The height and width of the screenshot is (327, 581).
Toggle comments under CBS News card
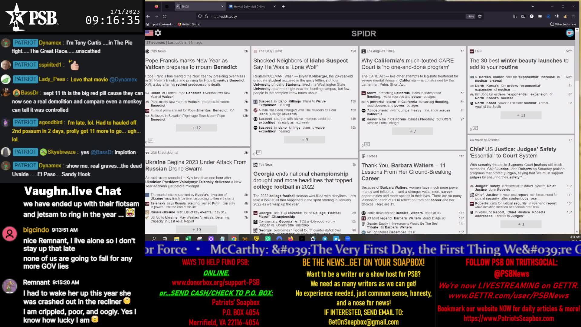[150, 141]
